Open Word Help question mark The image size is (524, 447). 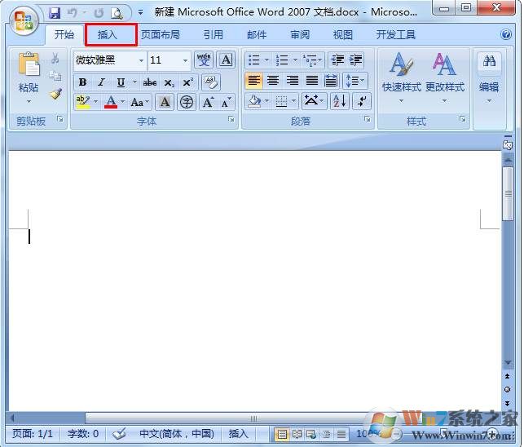coord(506,34)
